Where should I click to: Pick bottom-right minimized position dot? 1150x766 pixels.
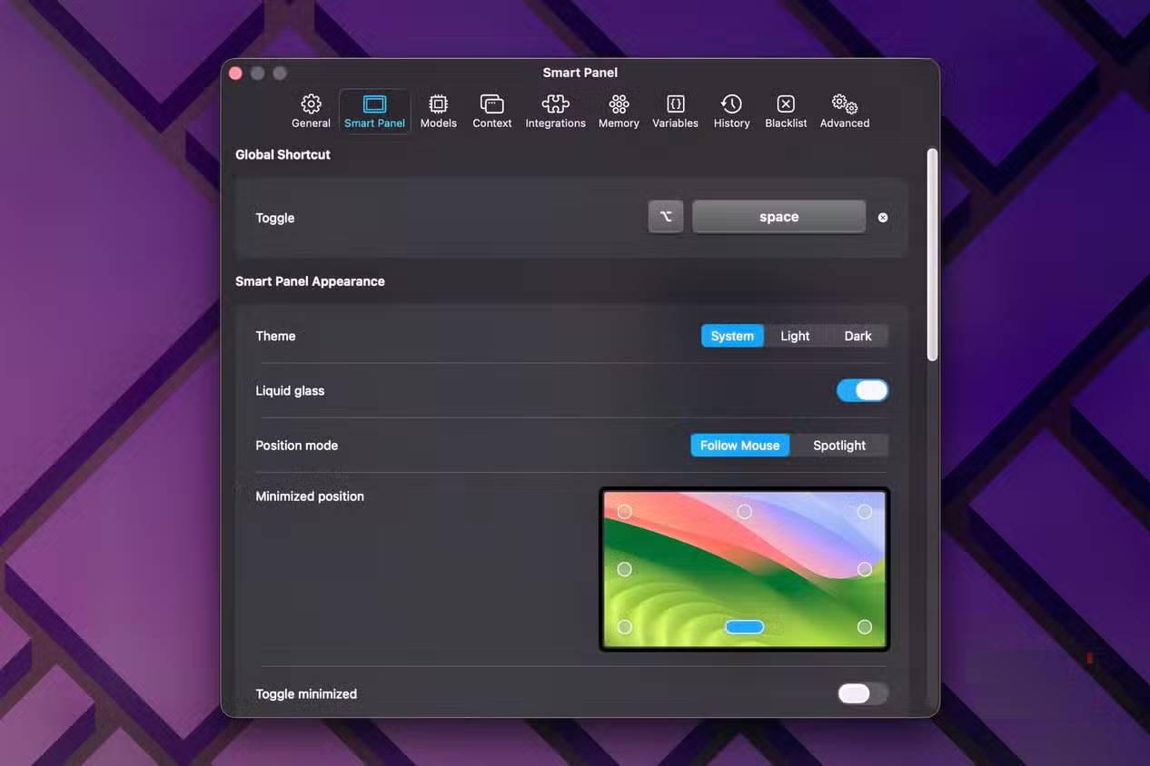point(865,627)
